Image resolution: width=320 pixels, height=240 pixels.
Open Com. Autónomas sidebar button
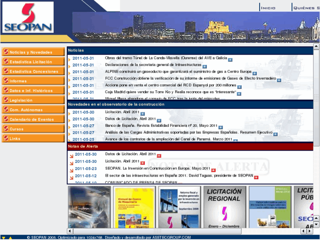point(33,110)
